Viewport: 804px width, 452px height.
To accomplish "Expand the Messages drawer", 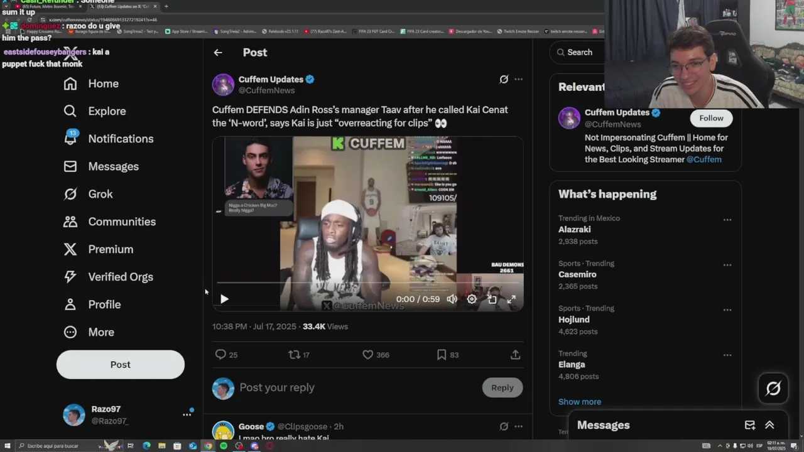I will coord(769,425).
